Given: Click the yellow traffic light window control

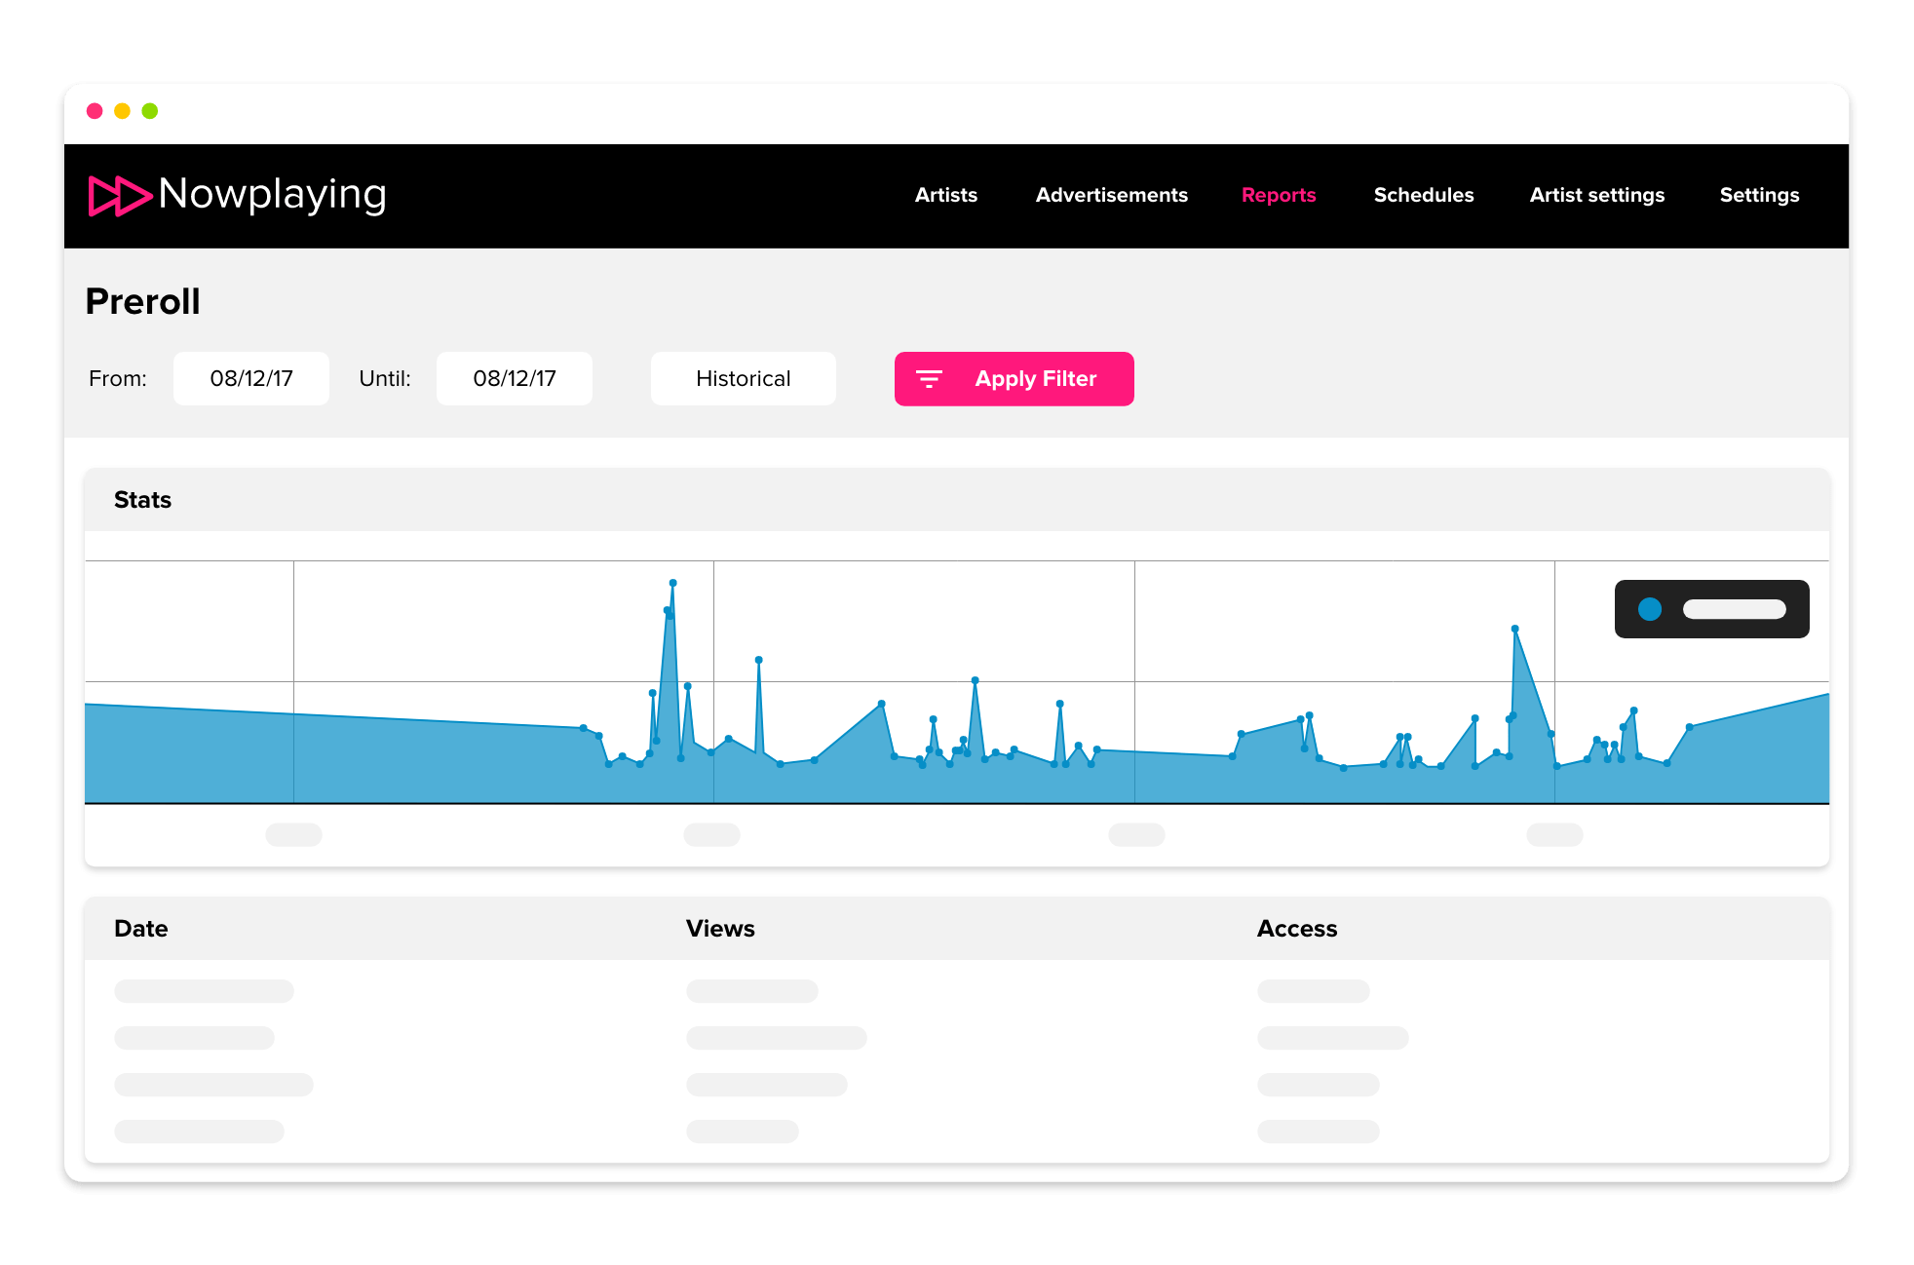Looking at the screenshot, I should pyautogui.click(x=121, y=111).
